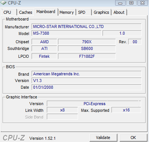Click the chipset Rev. field 00
This screenshot has height=142, width=149.
tap(135, 42)
